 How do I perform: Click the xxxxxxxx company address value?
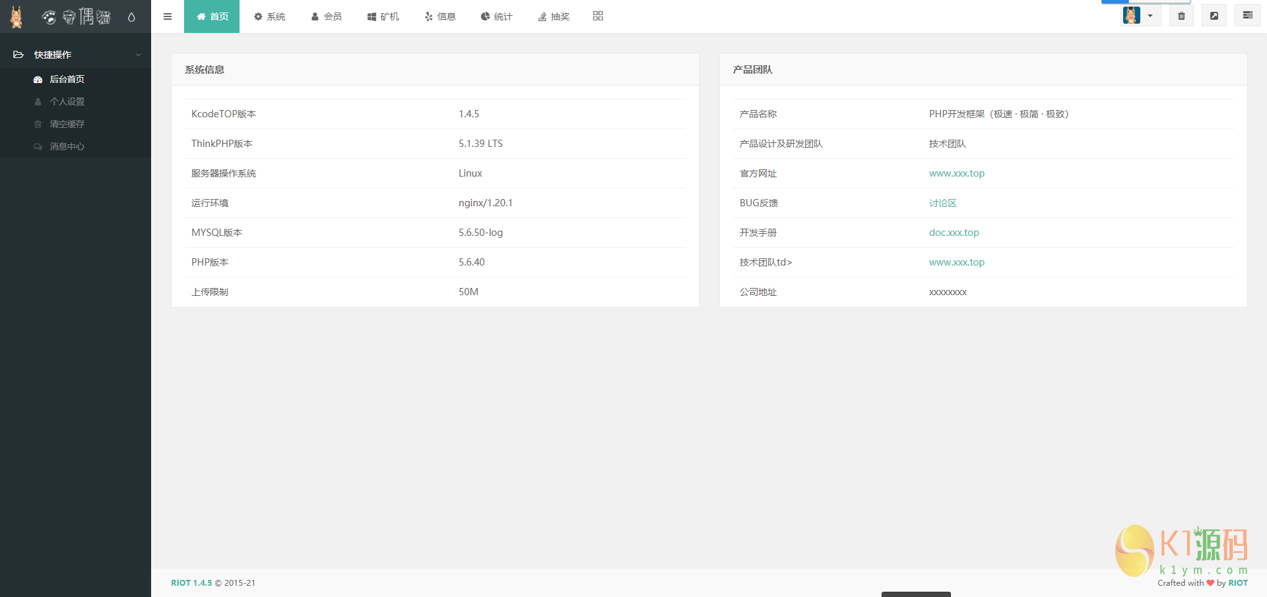point(948,292)
